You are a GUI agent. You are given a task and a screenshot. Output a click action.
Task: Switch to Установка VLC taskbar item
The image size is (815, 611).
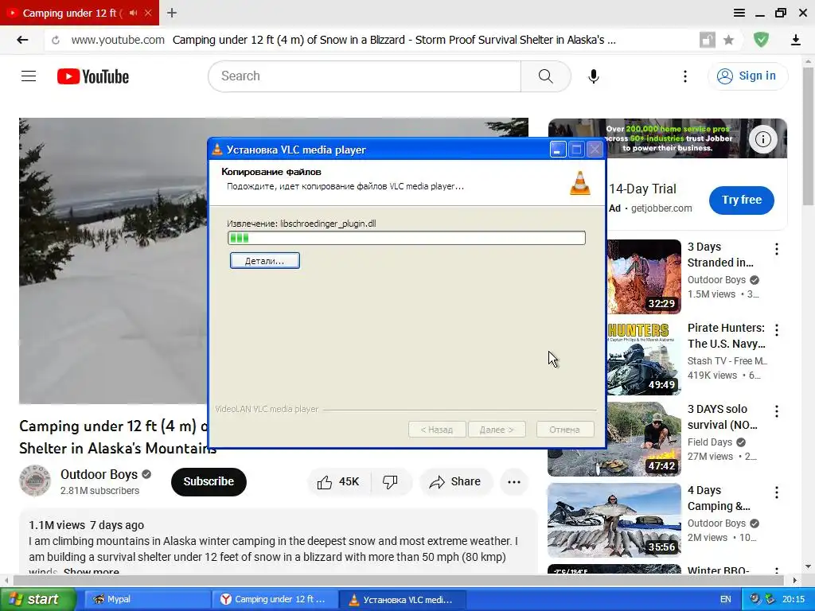point(402,600)
